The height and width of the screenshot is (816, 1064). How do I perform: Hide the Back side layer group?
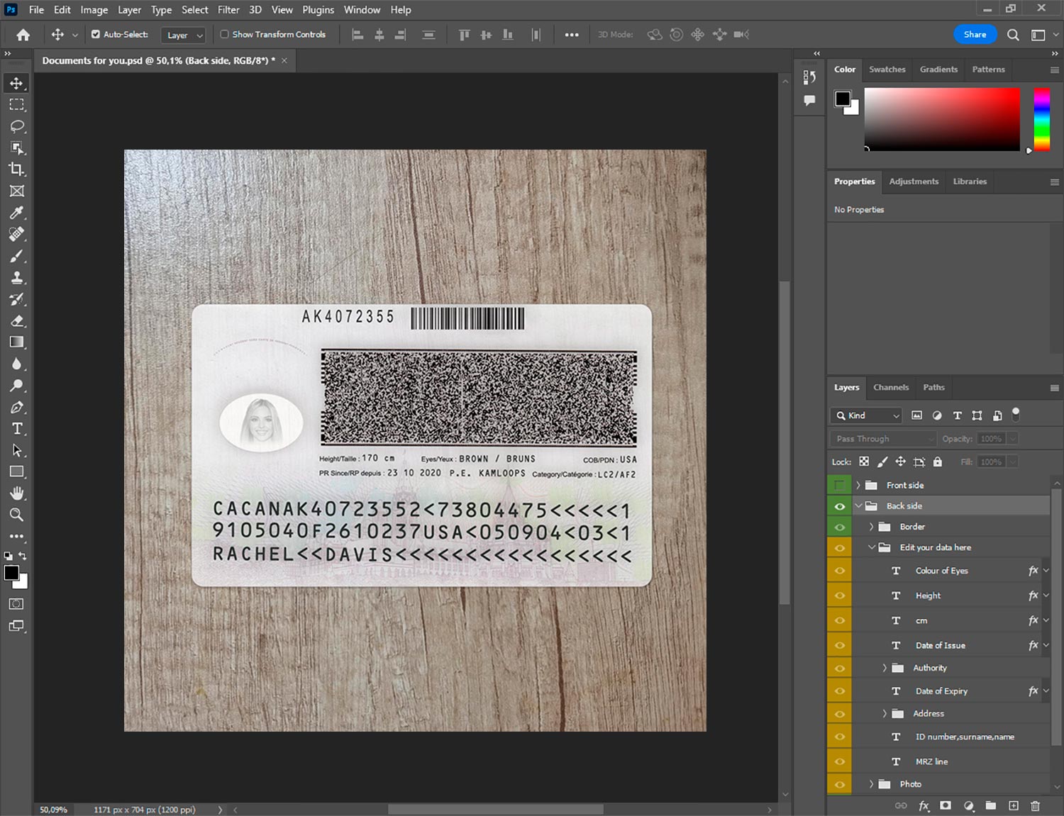pos(839,506)
